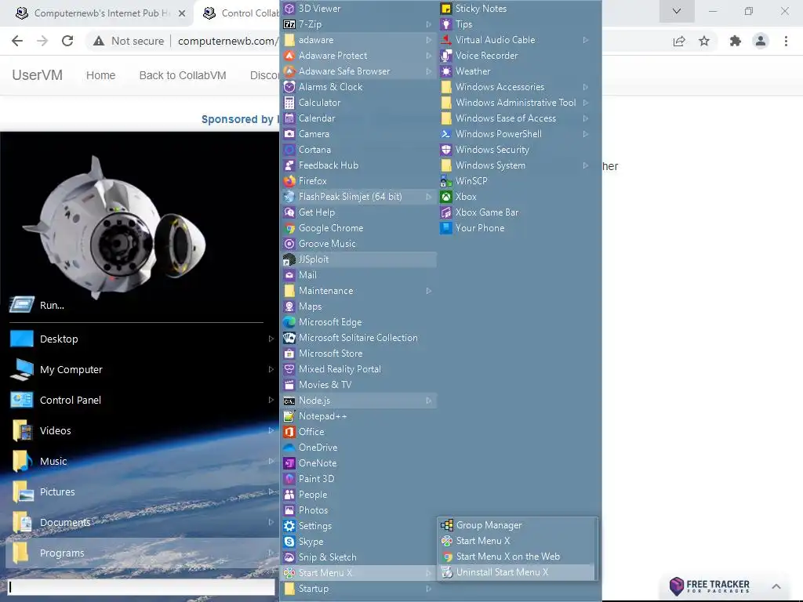
Task: Expand the Control Panel submenu arrow
Action: 271,400
